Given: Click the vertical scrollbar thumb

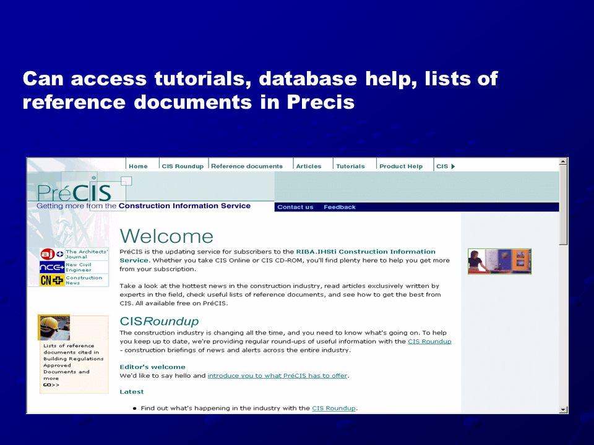Looking at the screenshot, I should (563, 205).
